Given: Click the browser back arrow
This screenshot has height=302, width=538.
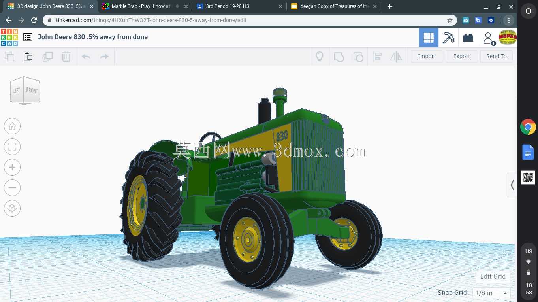Looking at the screenshot, I should [9, 20].
